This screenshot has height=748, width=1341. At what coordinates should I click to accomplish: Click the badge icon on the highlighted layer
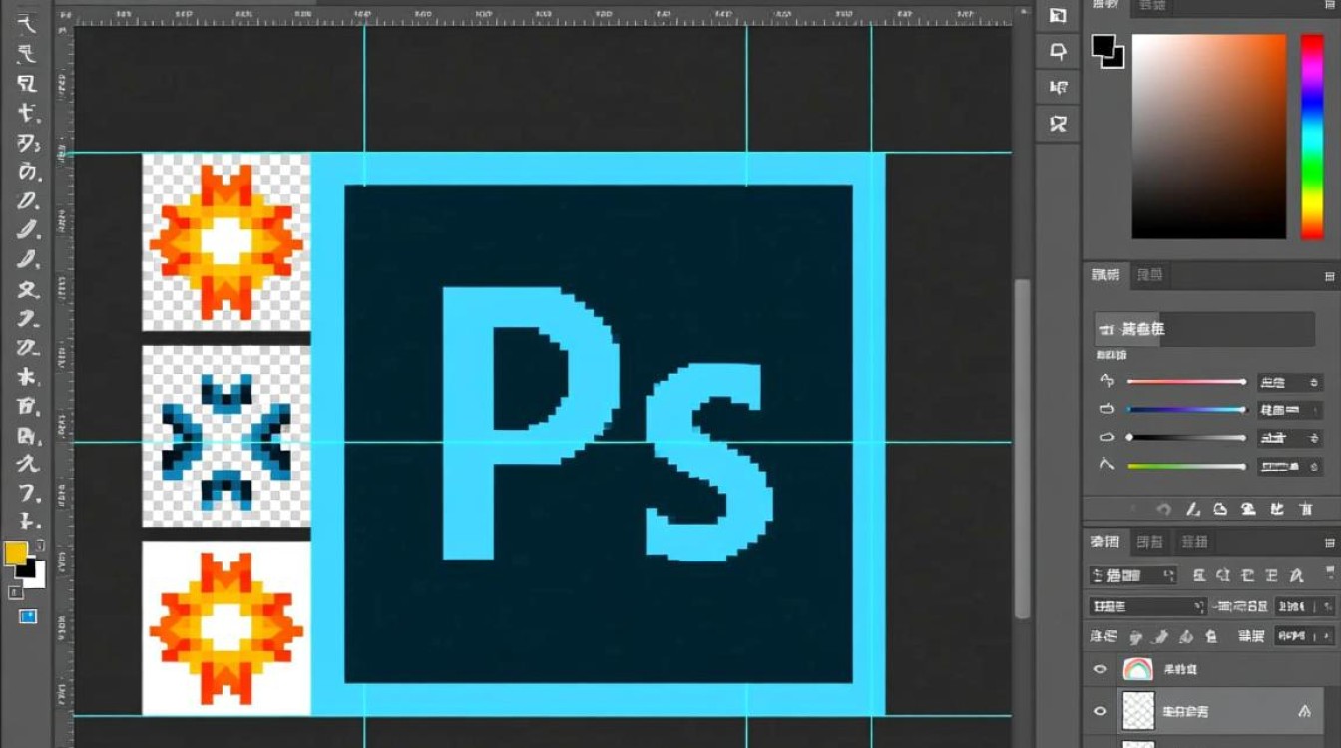(x=1304, y=711)
